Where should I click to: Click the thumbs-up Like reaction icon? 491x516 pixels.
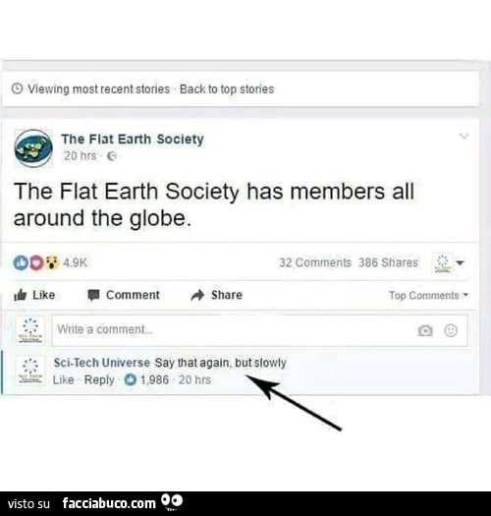(x=21, y=262)
